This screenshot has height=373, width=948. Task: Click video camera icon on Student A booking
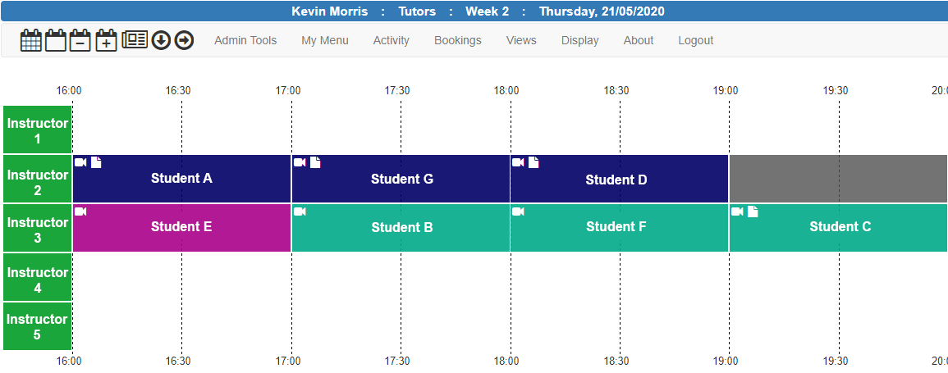click(x=81, y=162)
